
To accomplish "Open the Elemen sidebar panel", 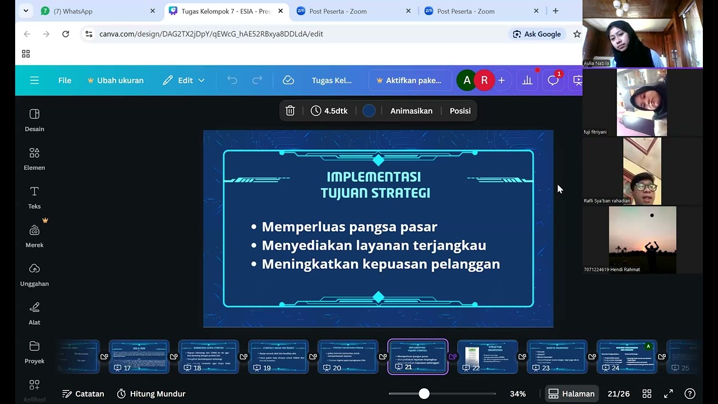I will (x=34, y=159).
